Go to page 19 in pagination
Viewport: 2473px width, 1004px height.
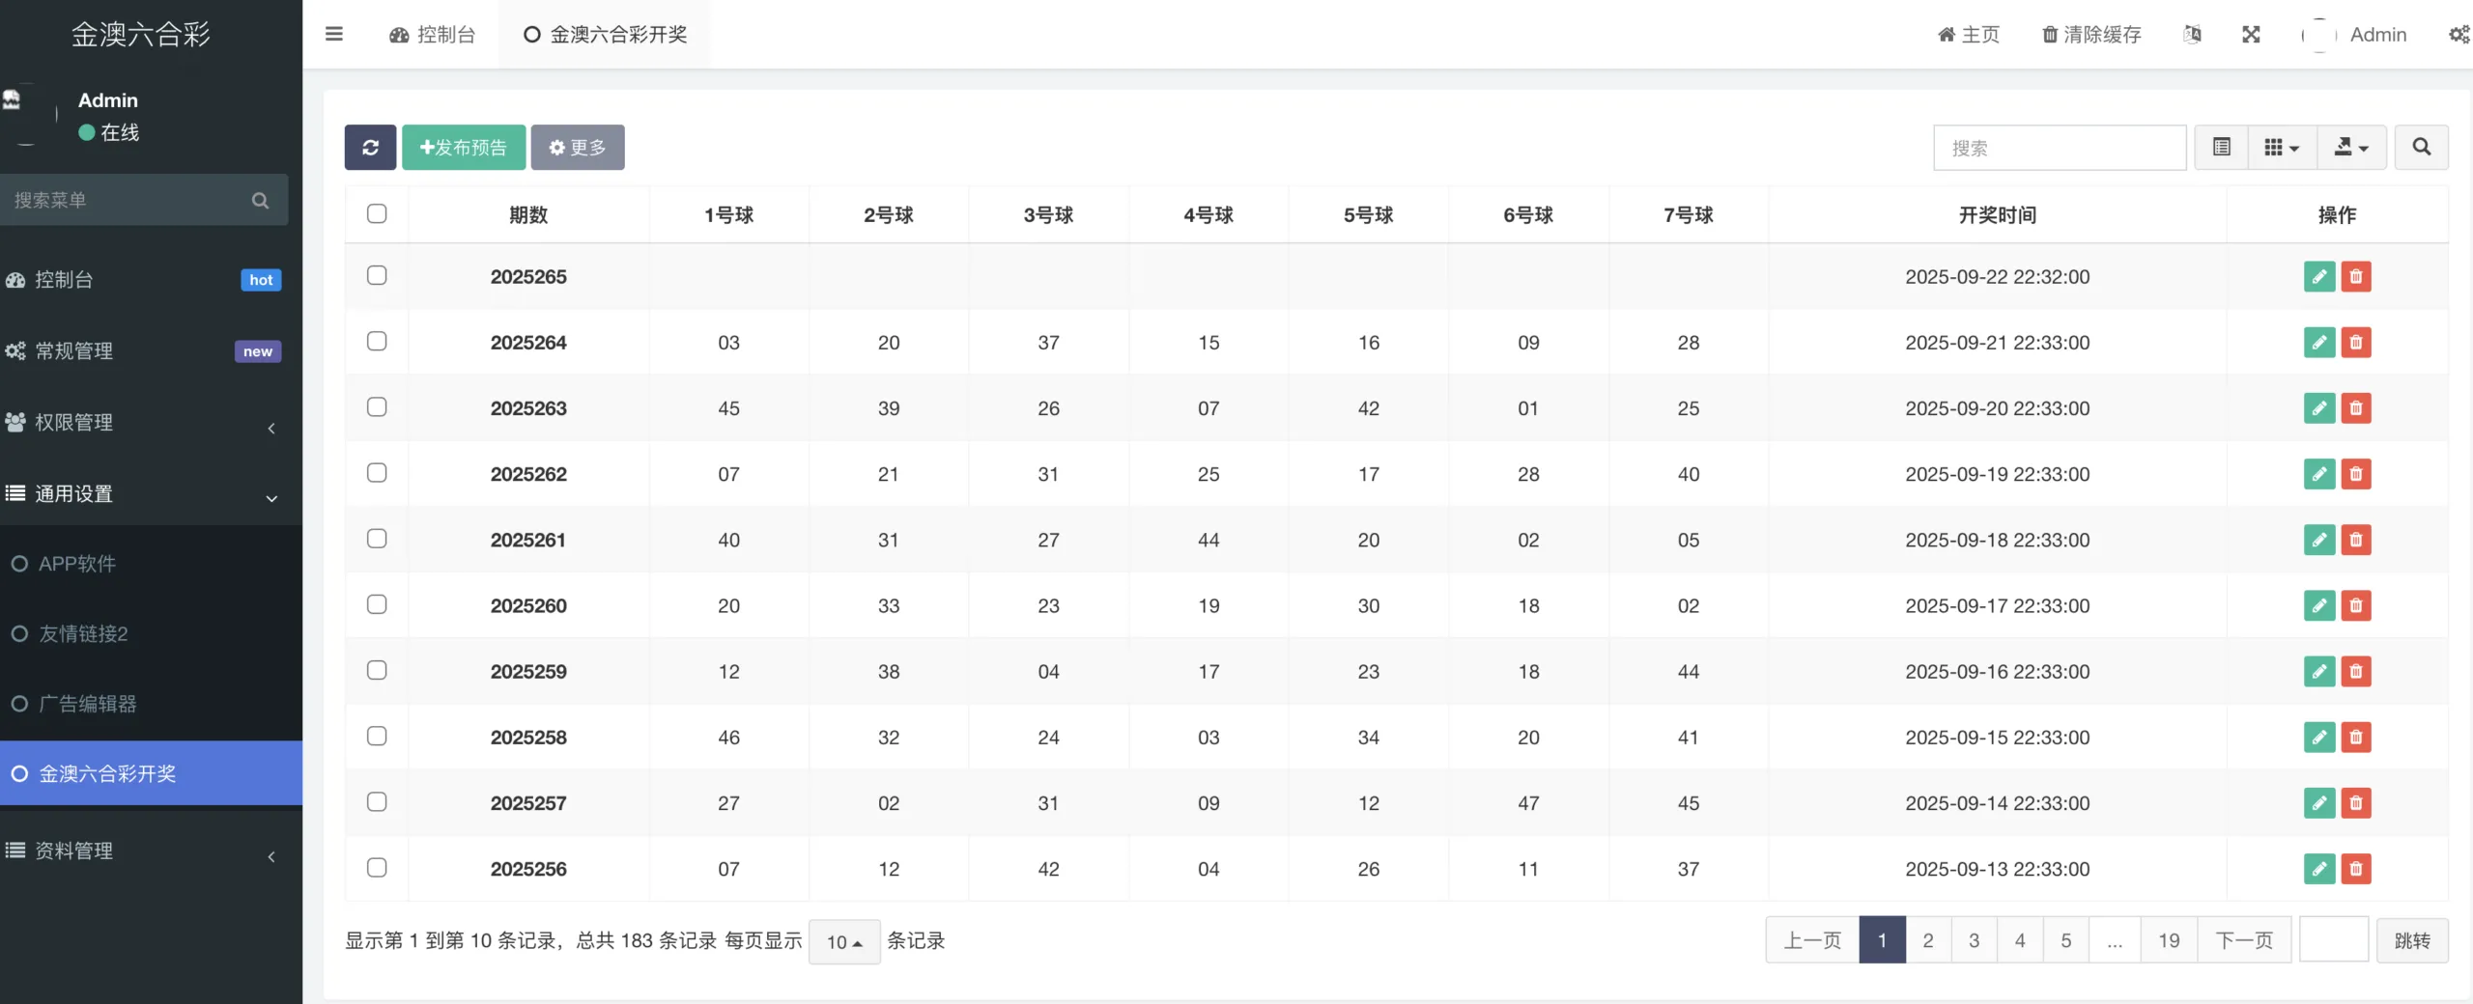click(2169, 940)
